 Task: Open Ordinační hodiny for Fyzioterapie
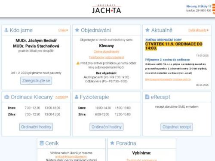pyautogui.click(x=107, y=127)
